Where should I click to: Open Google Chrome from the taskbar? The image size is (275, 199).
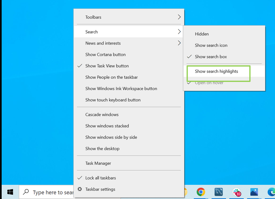201,192
